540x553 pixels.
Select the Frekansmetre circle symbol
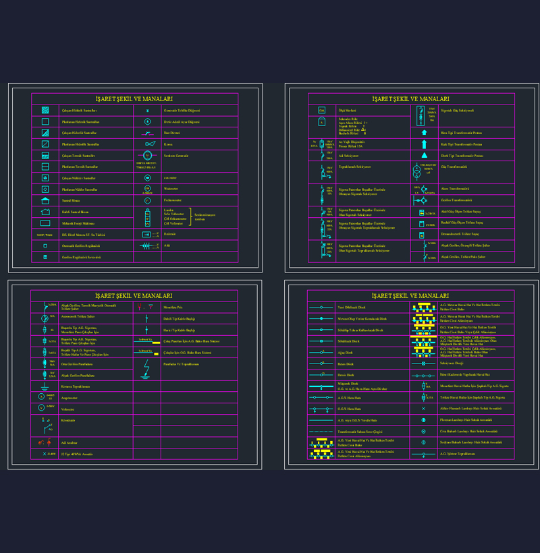(147, 200)
